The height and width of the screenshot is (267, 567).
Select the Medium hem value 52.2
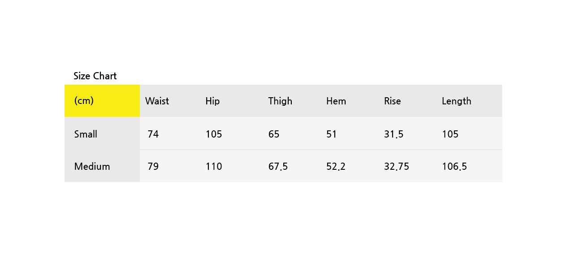[336, 166]
